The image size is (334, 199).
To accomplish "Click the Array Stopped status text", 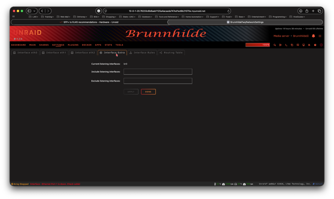I will click(x=21, y=184).
